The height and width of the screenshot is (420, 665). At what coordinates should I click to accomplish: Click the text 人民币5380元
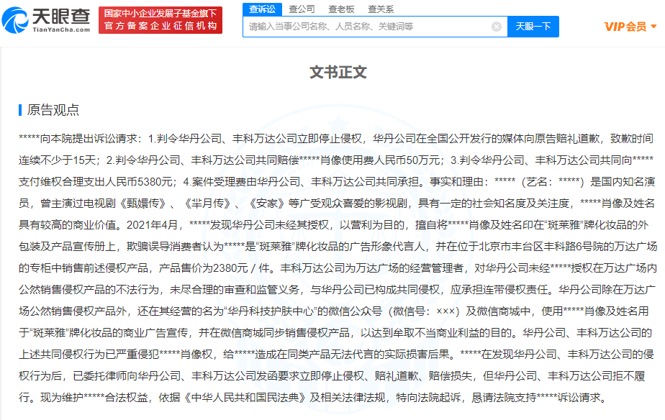pyautogui.click(x=143, y=182)
